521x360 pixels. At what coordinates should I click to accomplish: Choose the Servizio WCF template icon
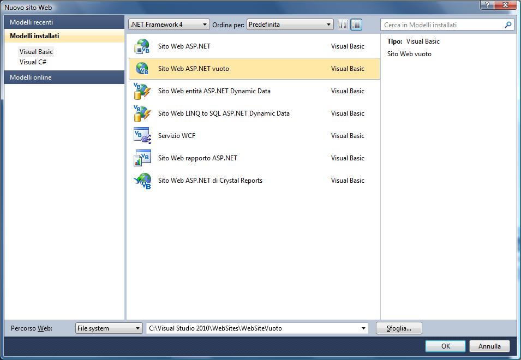(142, 136)
